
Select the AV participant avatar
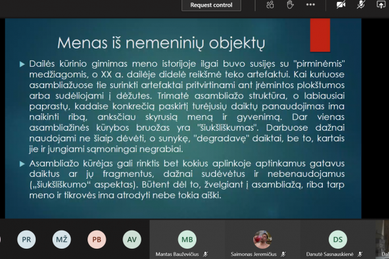click(132, 240)
